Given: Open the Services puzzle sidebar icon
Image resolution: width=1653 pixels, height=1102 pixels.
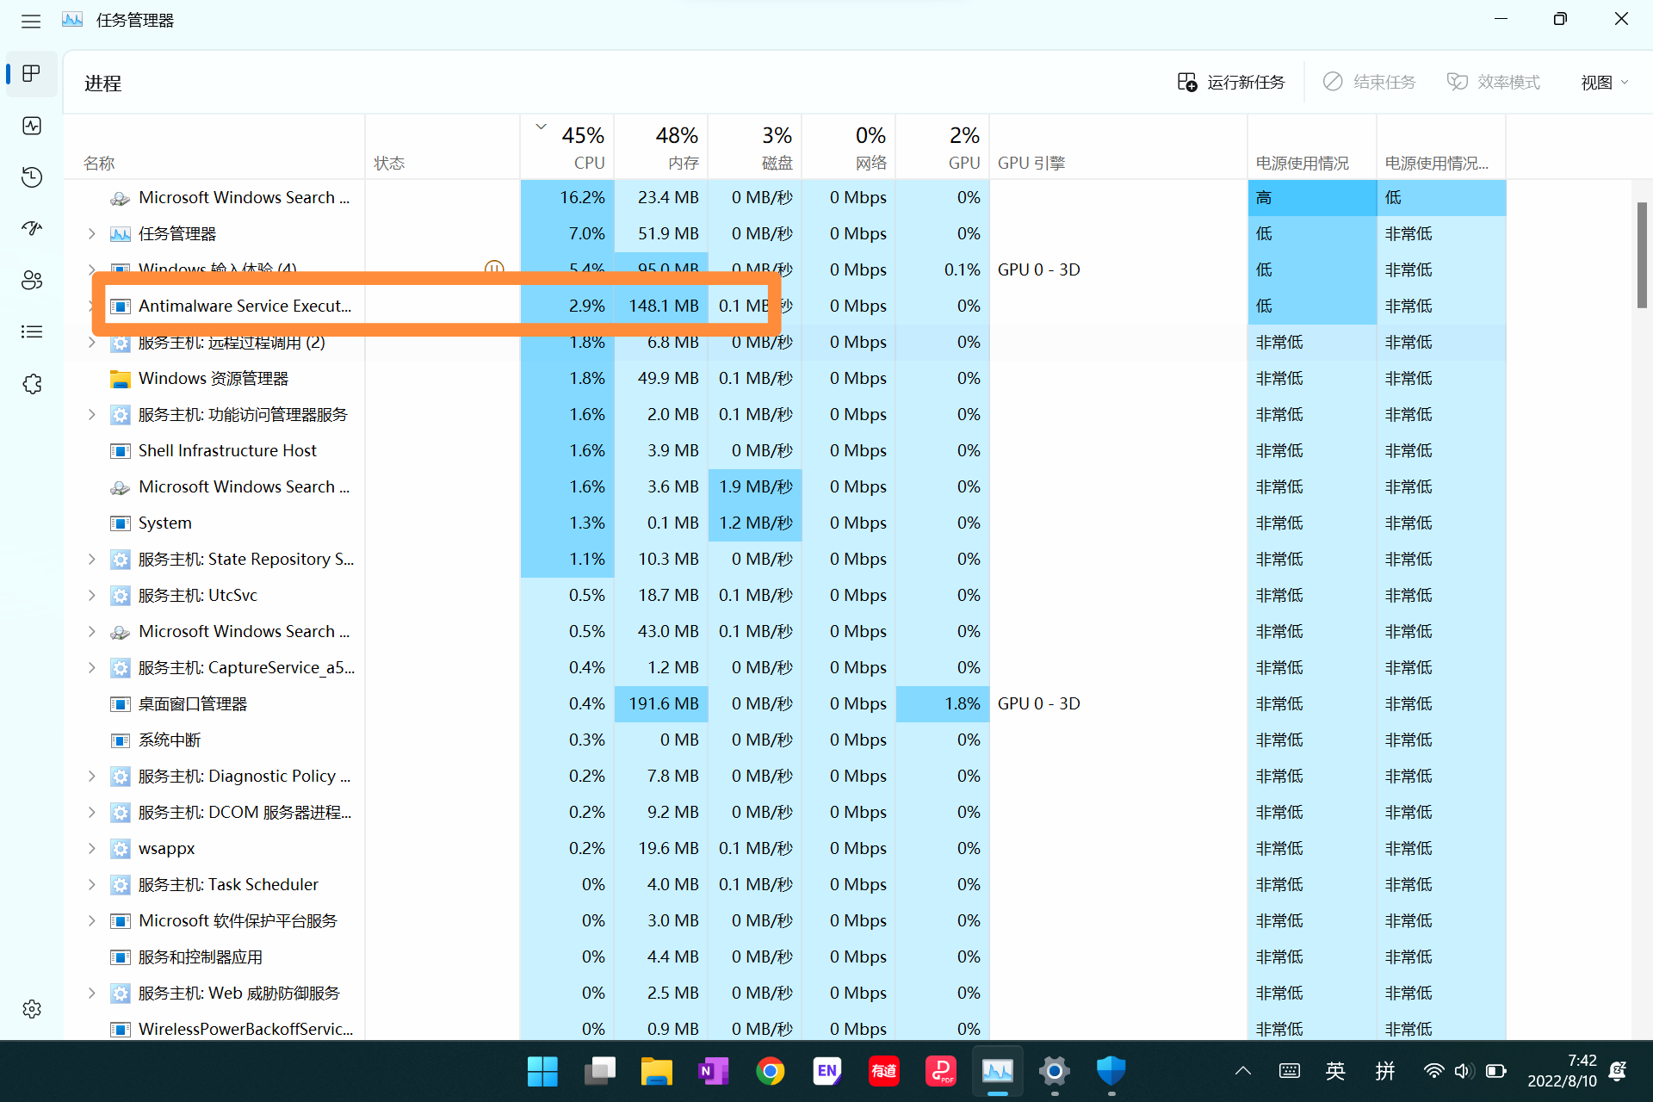Looking at the screenshot, I should [32, 384].
